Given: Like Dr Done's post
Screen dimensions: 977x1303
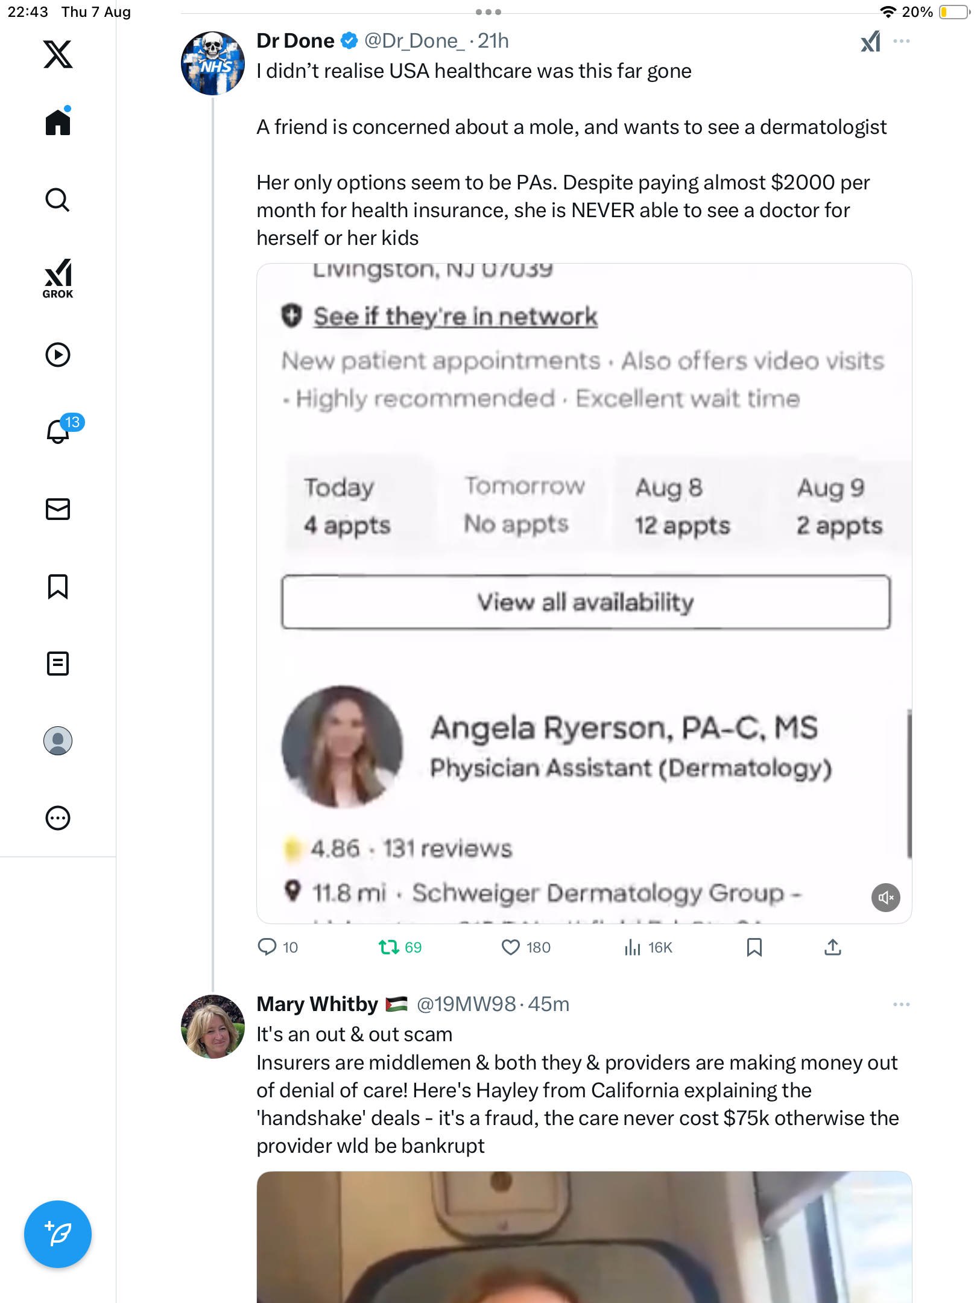Looking at the screenshot, I should pos(511,947).
